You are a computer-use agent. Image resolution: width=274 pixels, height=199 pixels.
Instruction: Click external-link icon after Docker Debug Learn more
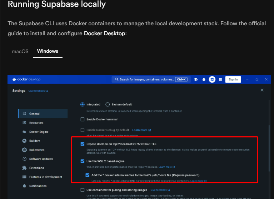150,130
